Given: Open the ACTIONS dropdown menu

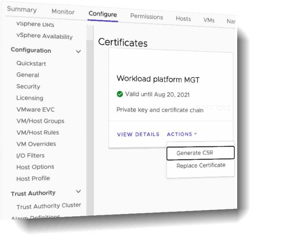Looking at the screenshot, I should tap(182, 134).
